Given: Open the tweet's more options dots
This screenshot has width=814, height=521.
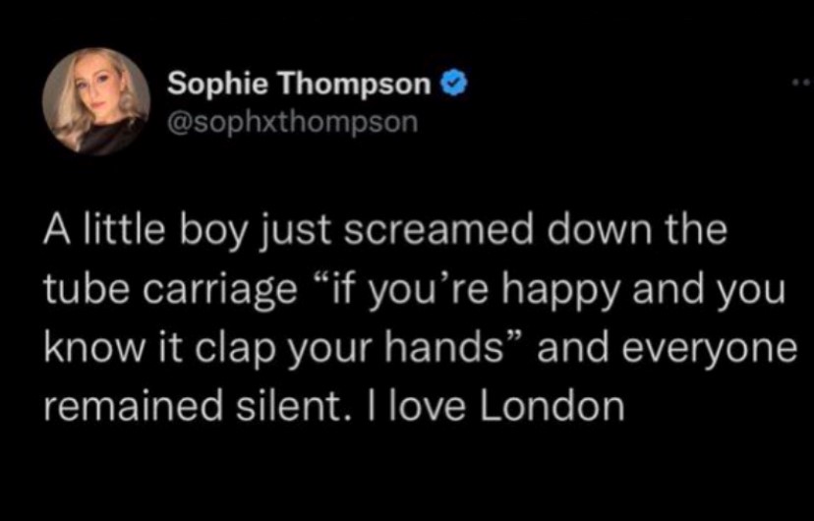Looking at the screenshot, I should (x=800, y=82).
